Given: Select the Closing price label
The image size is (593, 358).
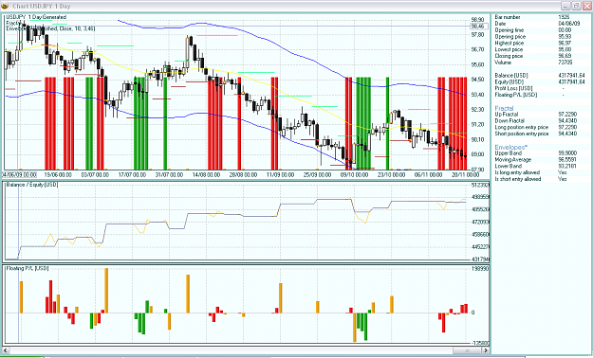Looking at the screenshot, I should [x=509, y=56].
